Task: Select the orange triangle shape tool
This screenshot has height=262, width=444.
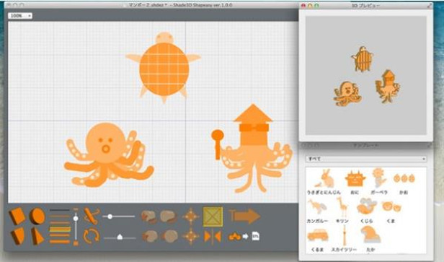Action: pyautogui.click(x=37, y=236)
